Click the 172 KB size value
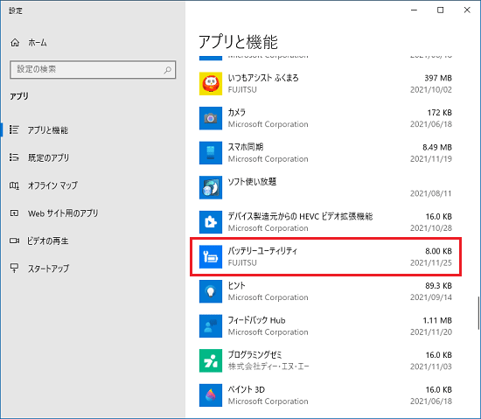The image size is (481, 419). [440, 113]
